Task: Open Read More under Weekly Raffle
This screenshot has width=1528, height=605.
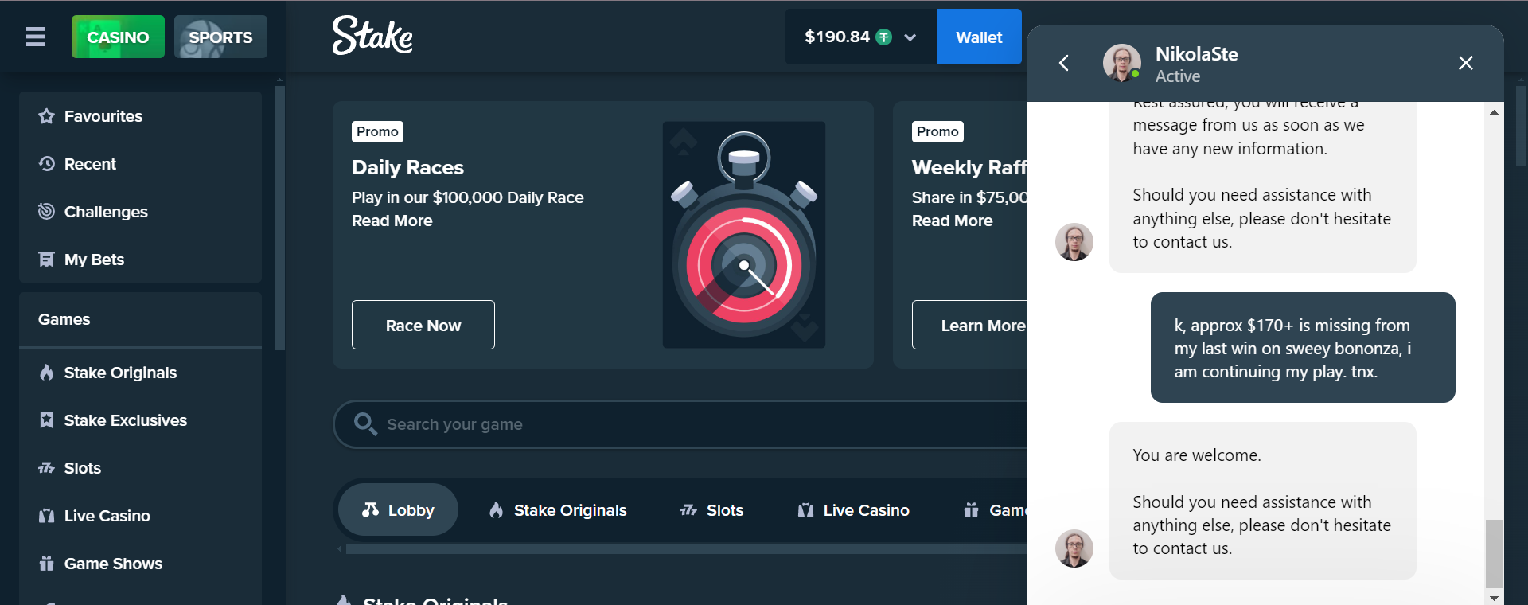Action: point(953,221)
